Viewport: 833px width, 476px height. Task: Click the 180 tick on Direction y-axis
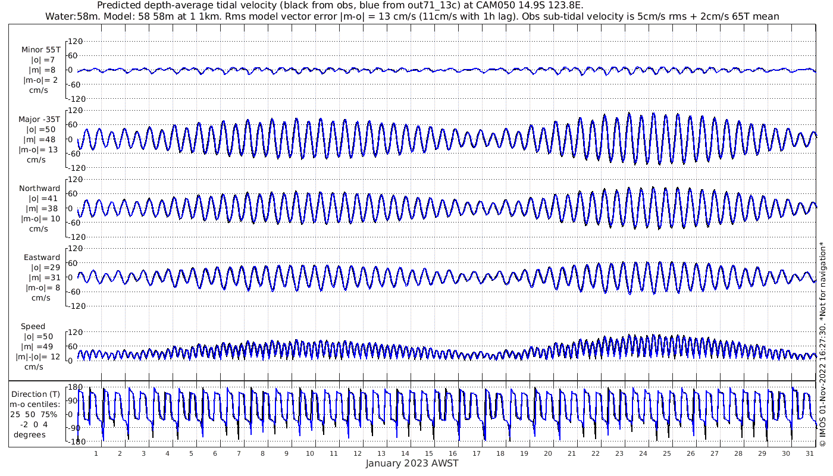tap(74, 386)
